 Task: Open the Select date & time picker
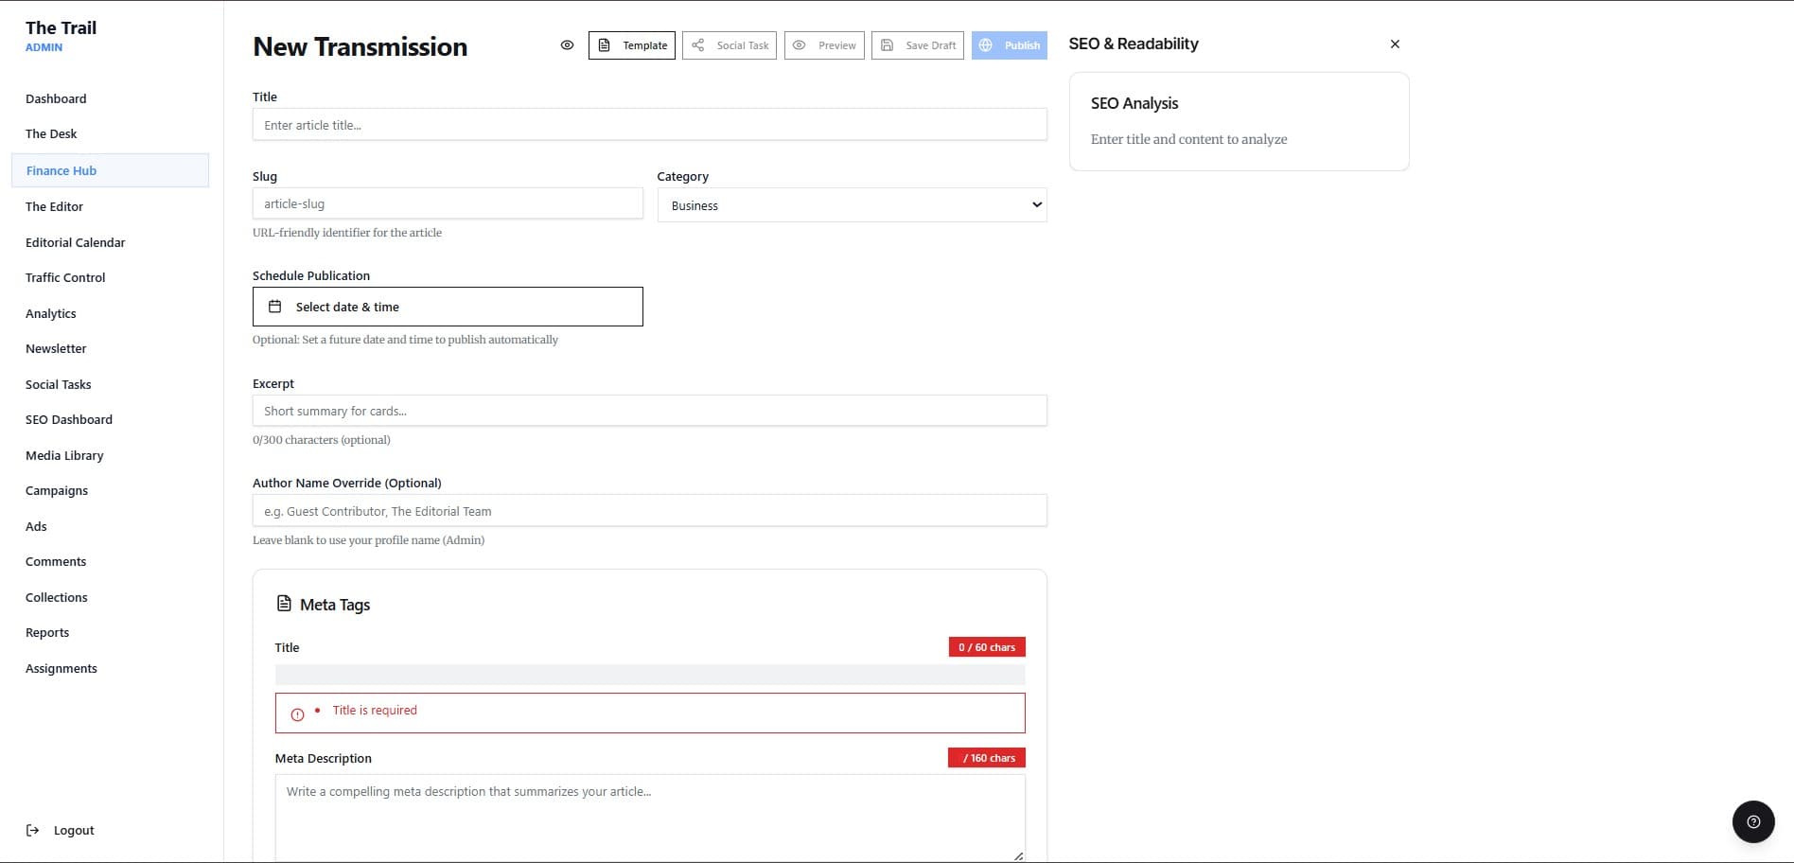point(448,306)
